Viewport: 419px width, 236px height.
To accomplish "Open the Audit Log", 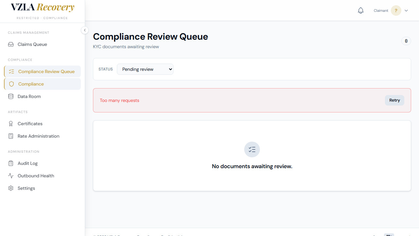I will pos(43,163).
